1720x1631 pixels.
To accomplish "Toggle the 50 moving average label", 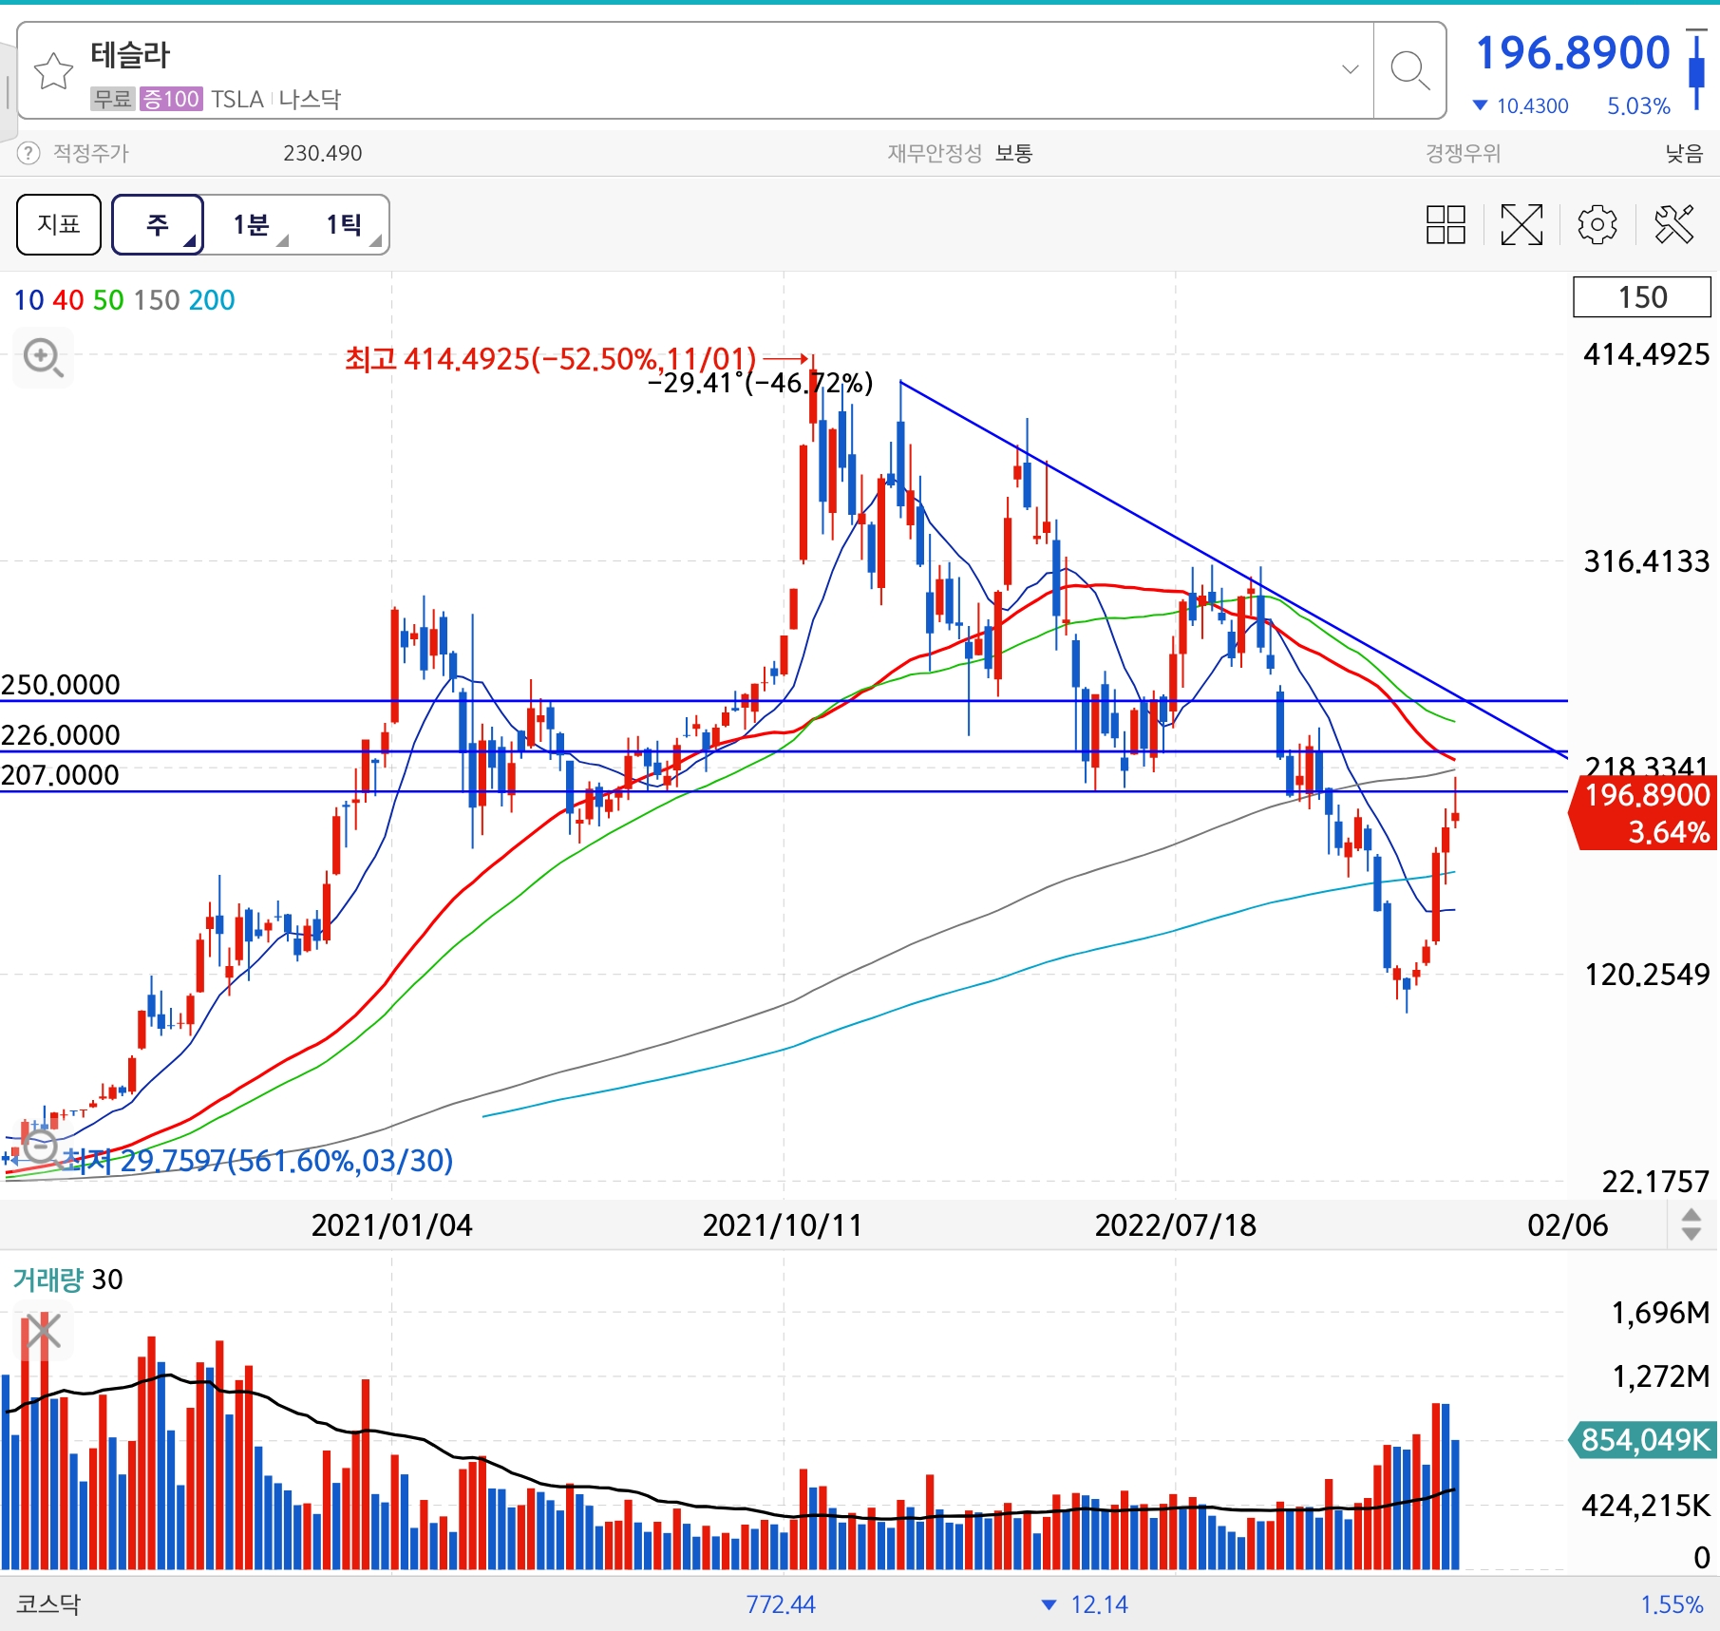I will [x=108, y=300].
